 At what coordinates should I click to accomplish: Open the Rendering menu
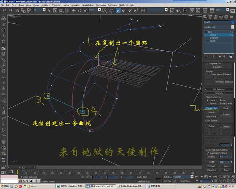[101, 5]
